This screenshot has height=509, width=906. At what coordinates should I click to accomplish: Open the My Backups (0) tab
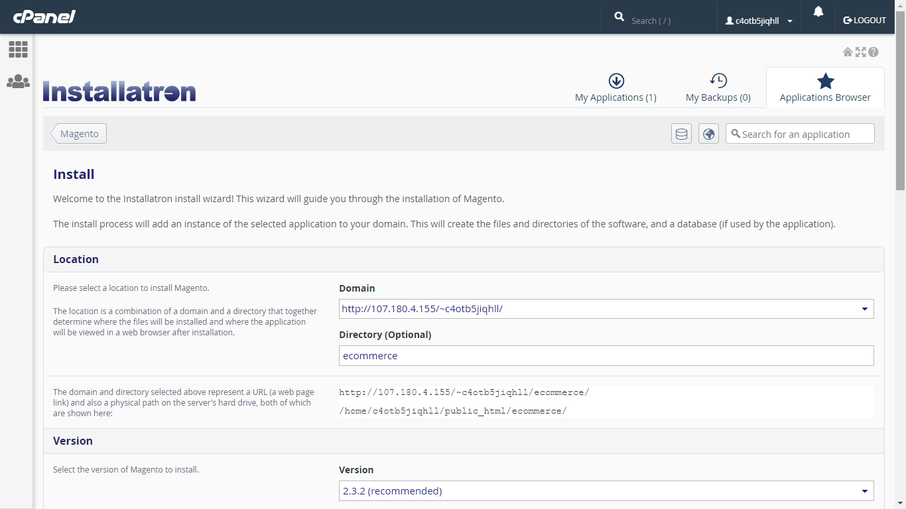click(x=718, y=88)
